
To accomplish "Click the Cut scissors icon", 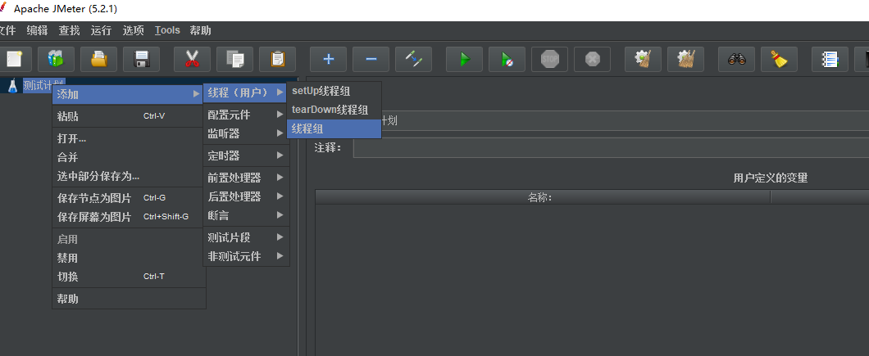I will [193, 59].
